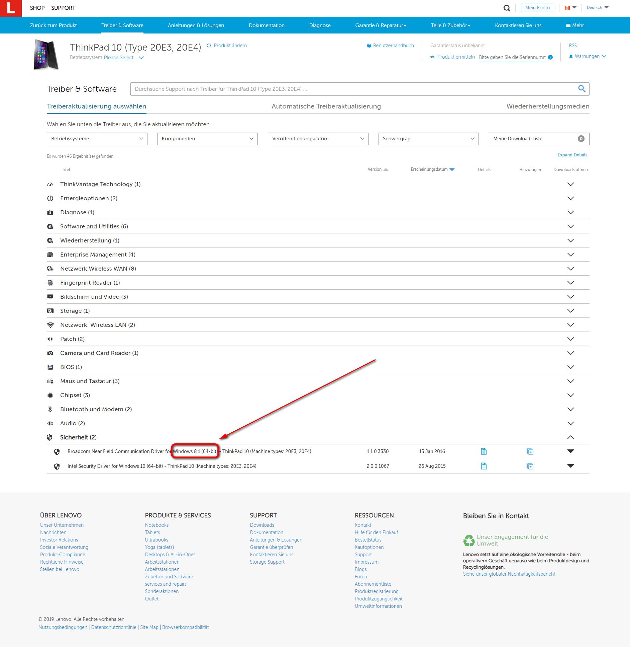The height and width of the screenshot is (647, 630).
Task: Click the Camera und Card Reader icon
Action: pyautogui.click(x=50, y=353)
